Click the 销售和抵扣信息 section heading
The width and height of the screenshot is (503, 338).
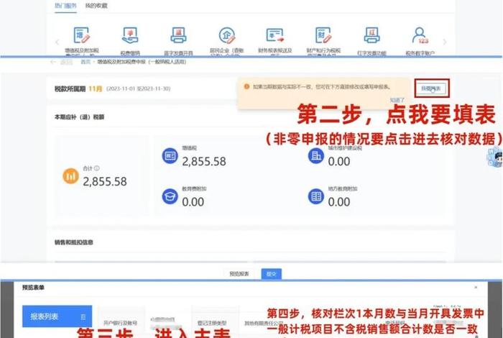coord(74,242)
